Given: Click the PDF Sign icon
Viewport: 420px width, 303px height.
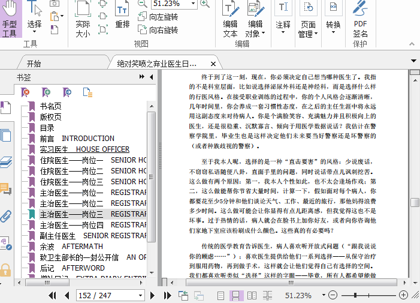Looking at the screenshot, I should 360,8.
